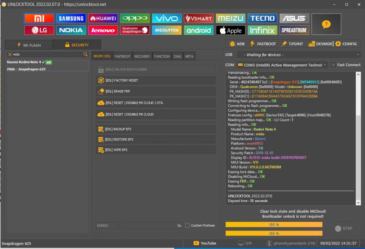Open the ADB tool
The width and height of the screenshot is (365, 249).
tap(237, 44)
